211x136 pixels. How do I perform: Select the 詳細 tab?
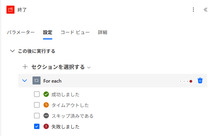tap(103, 32)
